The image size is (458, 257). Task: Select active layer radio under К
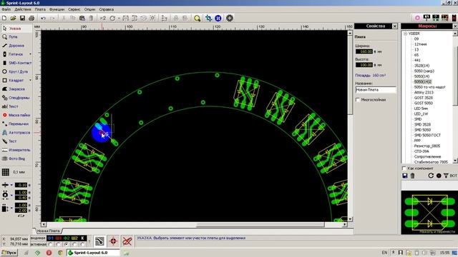(x=83, y=244)
